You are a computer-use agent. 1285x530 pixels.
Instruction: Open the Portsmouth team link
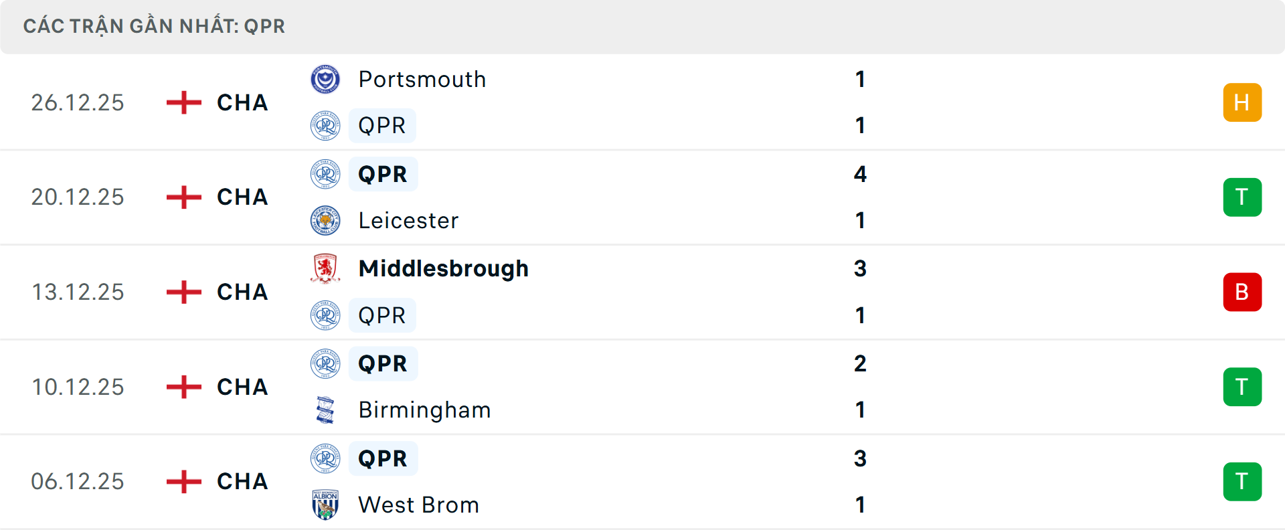pos(422,80)
